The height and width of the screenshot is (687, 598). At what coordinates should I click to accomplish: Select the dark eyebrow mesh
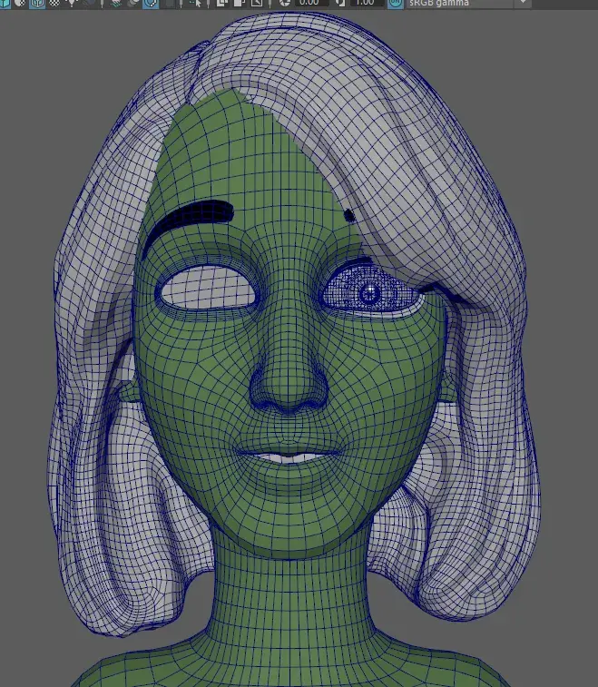click(193, 216)
